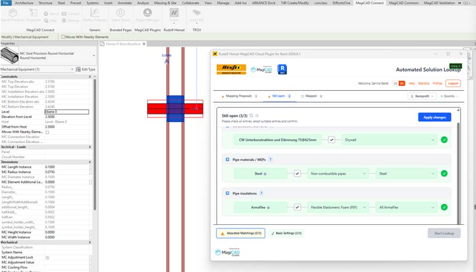Click the Help icon in MagiCAD Connect ribbon
This screenshot has width=476, height=272.
[x=46, y=21]
